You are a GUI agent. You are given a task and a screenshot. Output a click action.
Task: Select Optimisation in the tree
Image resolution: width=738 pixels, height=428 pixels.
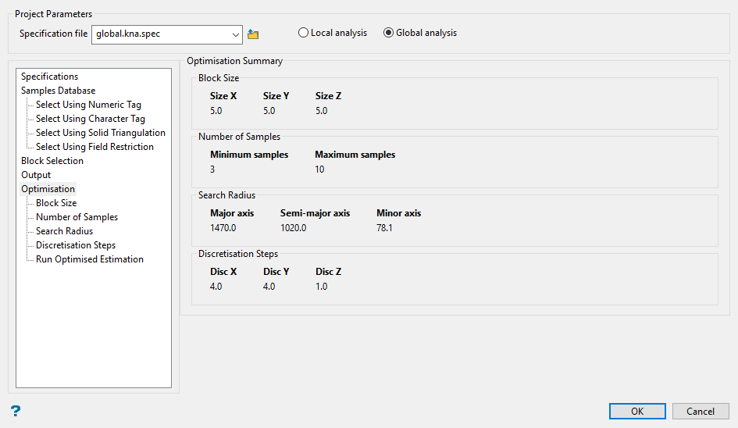[48, 189]
